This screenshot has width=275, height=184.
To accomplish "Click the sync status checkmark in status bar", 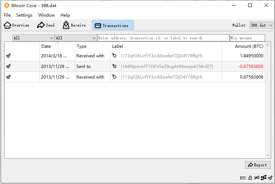I will pos(270,178).
